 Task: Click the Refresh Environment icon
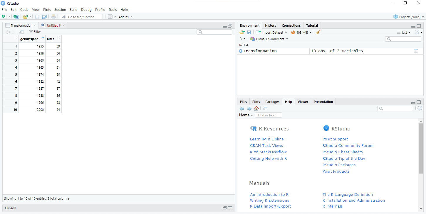[417, 32]
